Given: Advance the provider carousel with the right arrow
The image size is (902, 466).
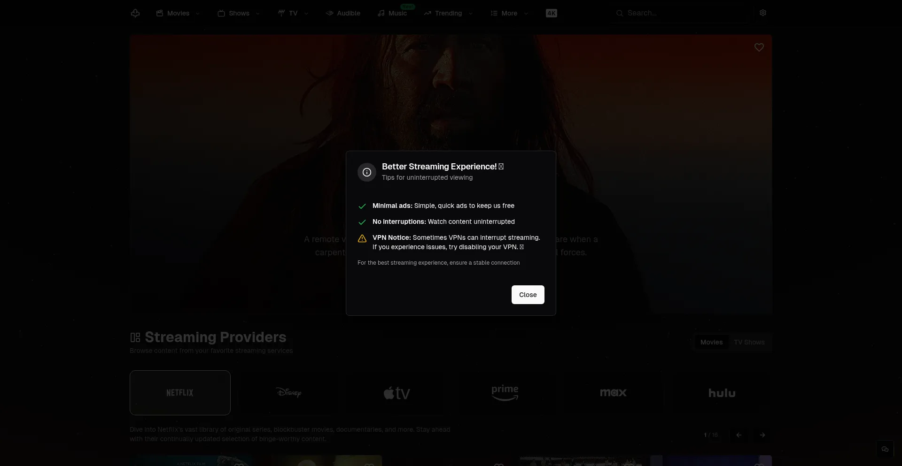Looking at the screenshot, I should (x=762, y=435).
